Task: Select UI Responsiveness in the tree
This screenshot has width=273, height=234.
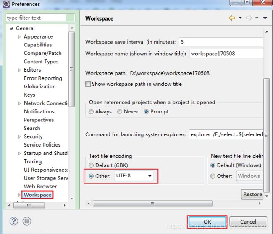Action: (46, 170)
